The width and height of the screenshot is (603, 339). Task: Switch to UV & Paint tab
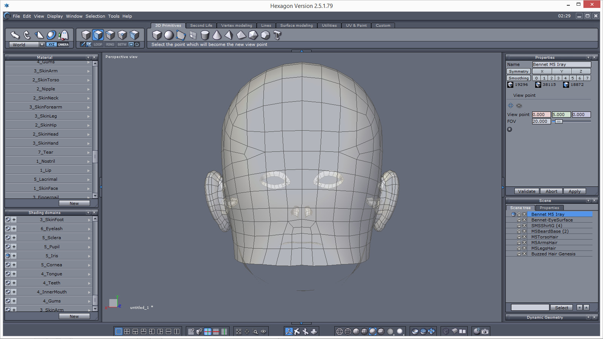(357, 26)
